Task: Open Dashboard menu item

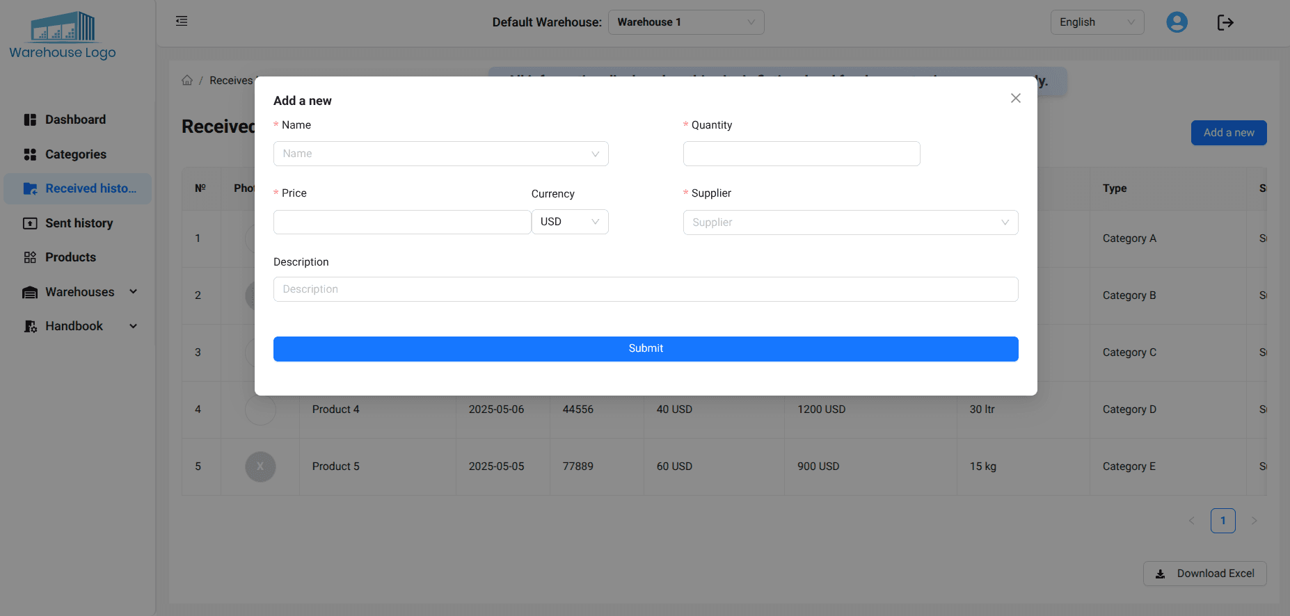Action: 77,120
